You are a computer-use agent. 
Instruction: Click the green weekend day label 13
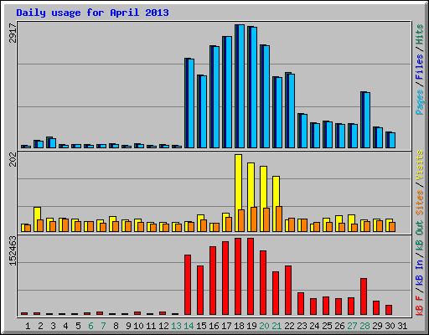176,326
